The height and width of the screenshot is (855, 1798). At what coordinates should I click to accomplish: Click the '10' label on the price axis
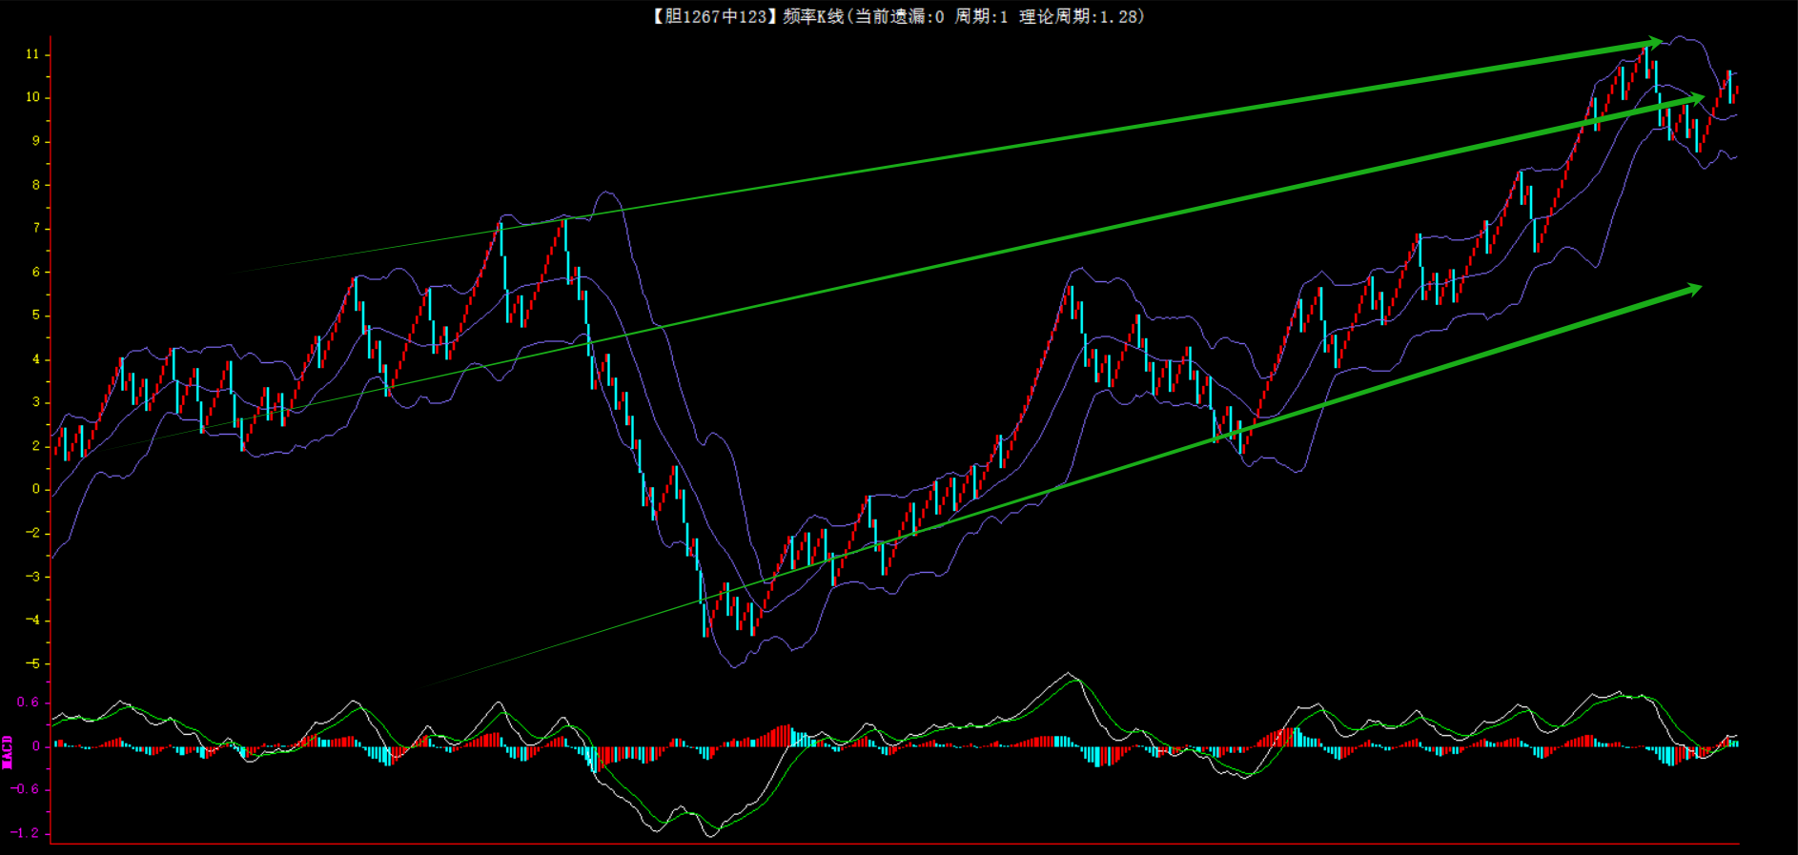32,97
